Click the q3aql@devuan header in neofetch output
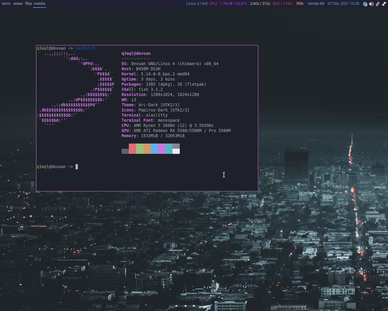 [x=136, y=53]
